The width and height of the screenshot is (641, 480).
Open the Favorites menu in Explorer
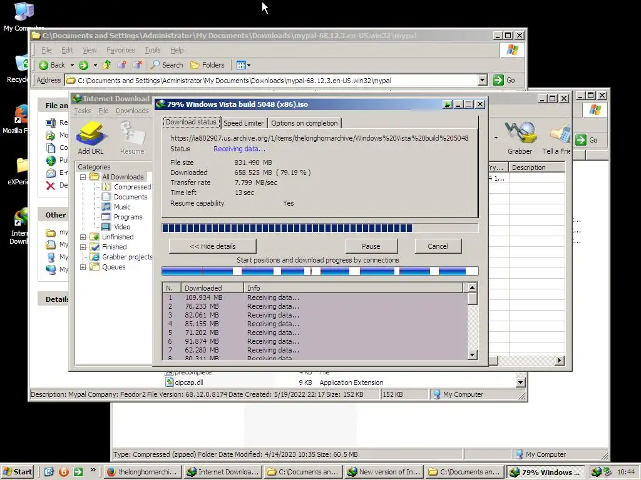[121, 50]
